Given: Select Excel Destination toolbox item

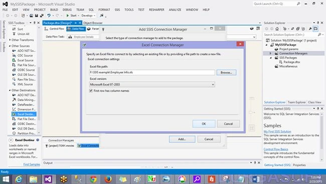Looking at the screenshot, I should pos(24,114).
